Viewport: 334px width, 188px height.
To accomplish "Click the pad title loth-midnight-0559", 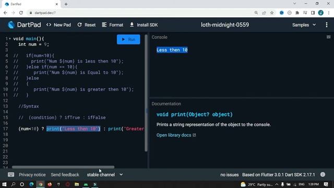I will pos(225,25).
